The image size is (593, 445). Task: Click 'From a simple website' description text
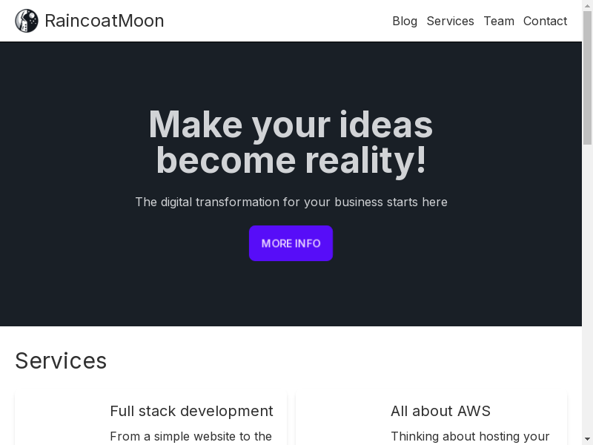click(x=191, y=436)
